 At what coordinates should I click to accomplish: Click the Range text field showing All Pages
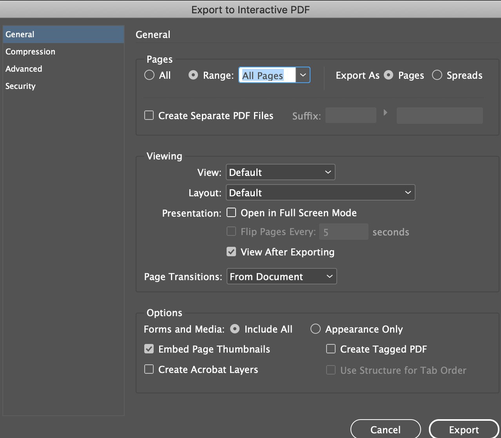point(267,75)
